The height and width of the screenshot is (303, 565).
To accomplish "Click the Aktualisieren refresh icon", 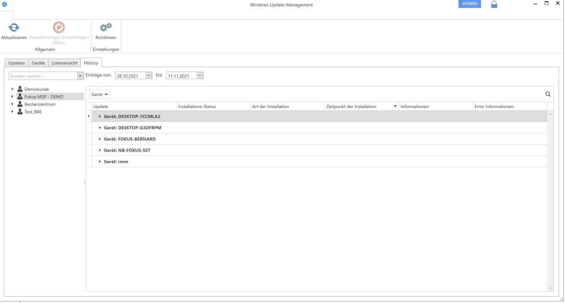I will click(x=14, y=27).
